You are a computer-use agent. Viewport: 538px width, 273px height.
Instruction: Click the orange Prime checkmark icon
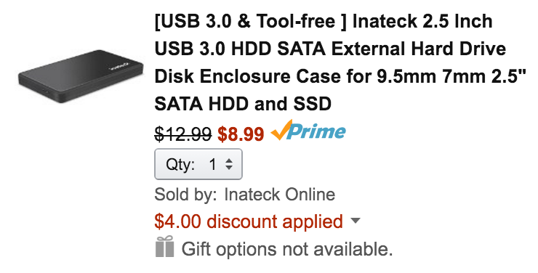(x=281, y=130)
